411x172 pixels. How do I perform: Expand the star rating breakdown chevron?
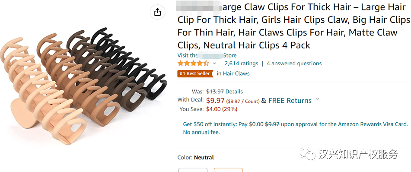click(x=214, y=64)
